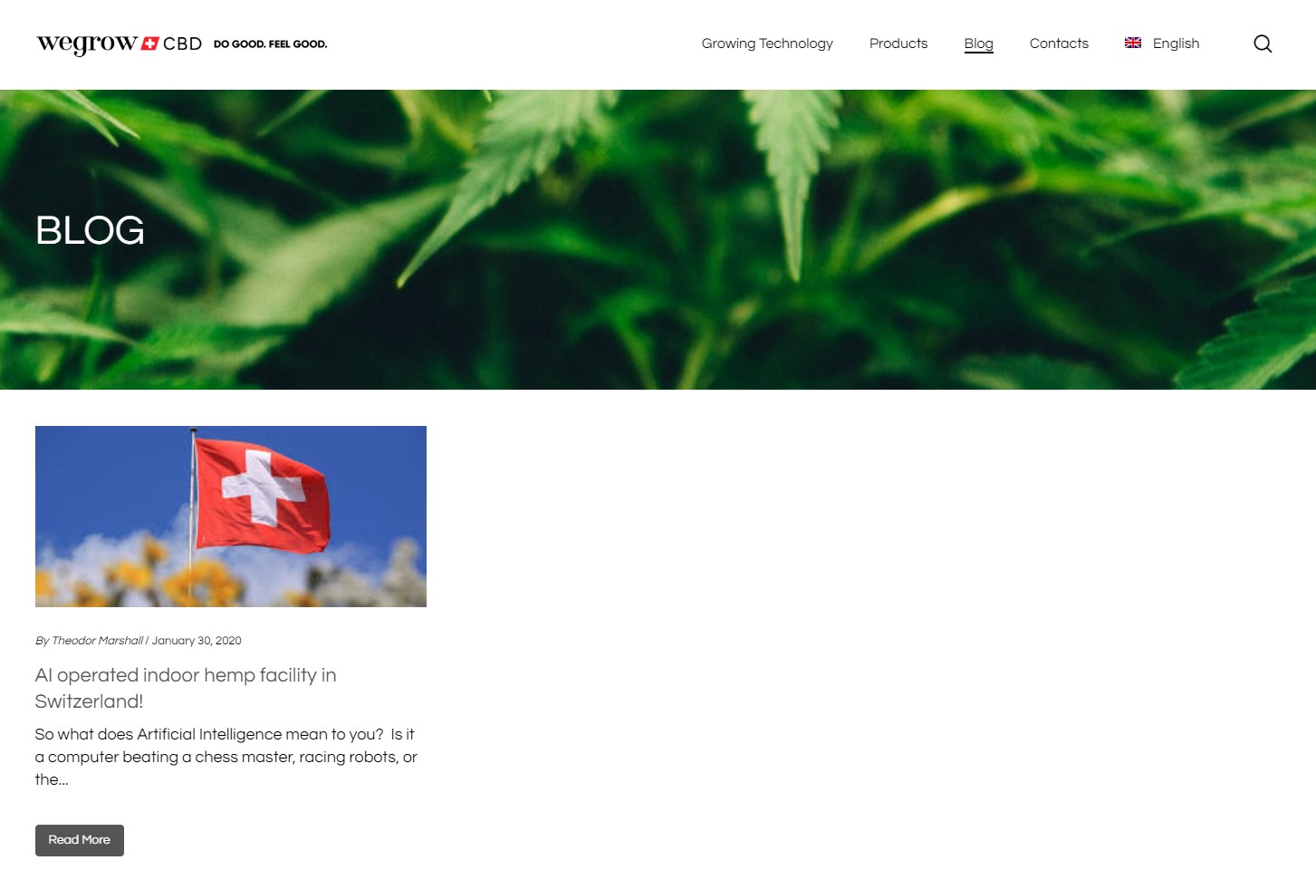Click the CBD text in logo
The image size is (1316, 870).
click(x=182, y=43)
